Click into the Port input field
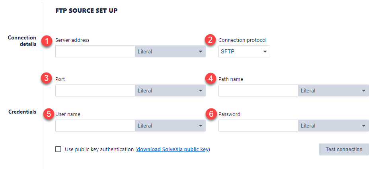 tap(95, 90)
